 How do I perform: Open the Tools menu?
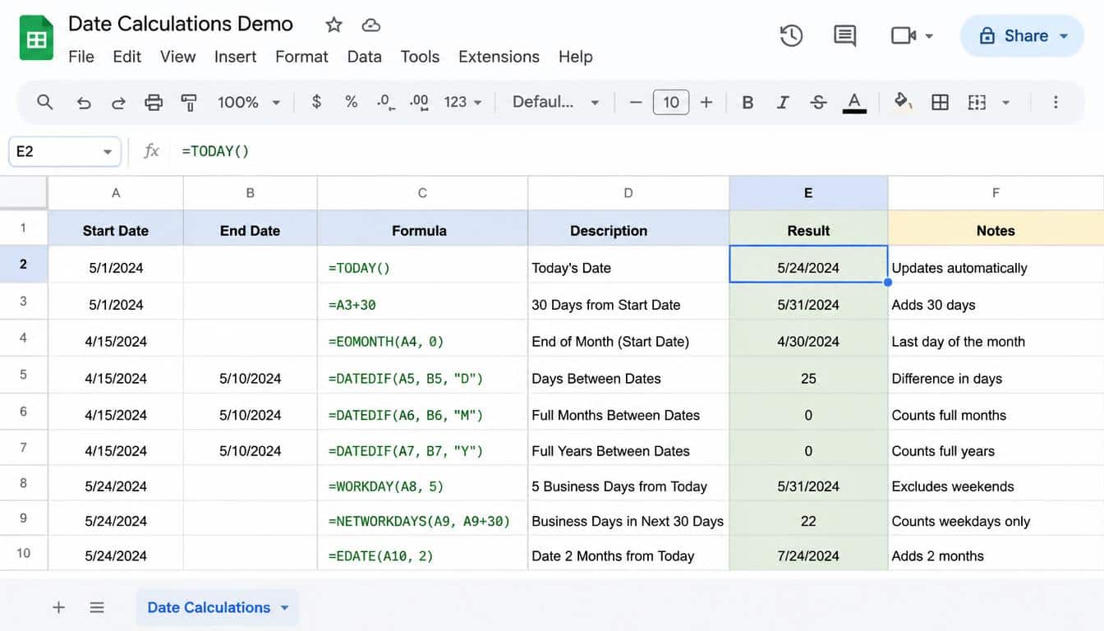point(420,57)
